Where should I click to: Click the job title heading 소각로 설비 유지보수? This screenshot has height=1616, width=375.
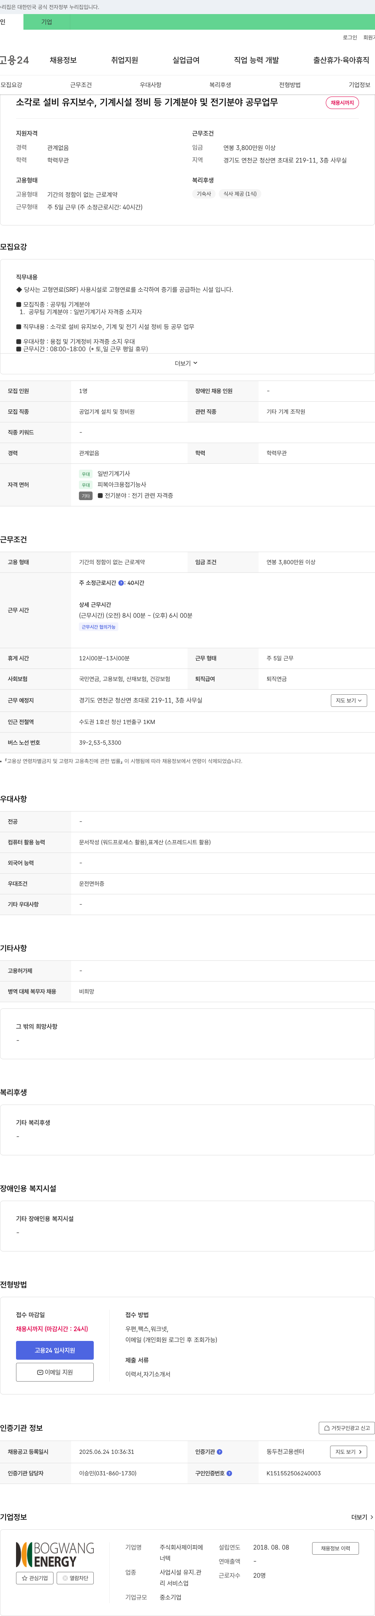(147, 102)
